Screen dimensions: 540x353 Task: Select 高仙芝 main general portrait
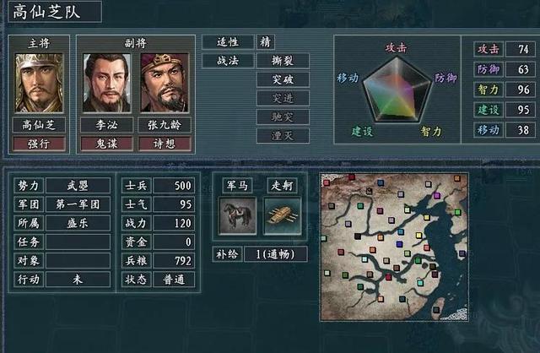coord(39,83)
